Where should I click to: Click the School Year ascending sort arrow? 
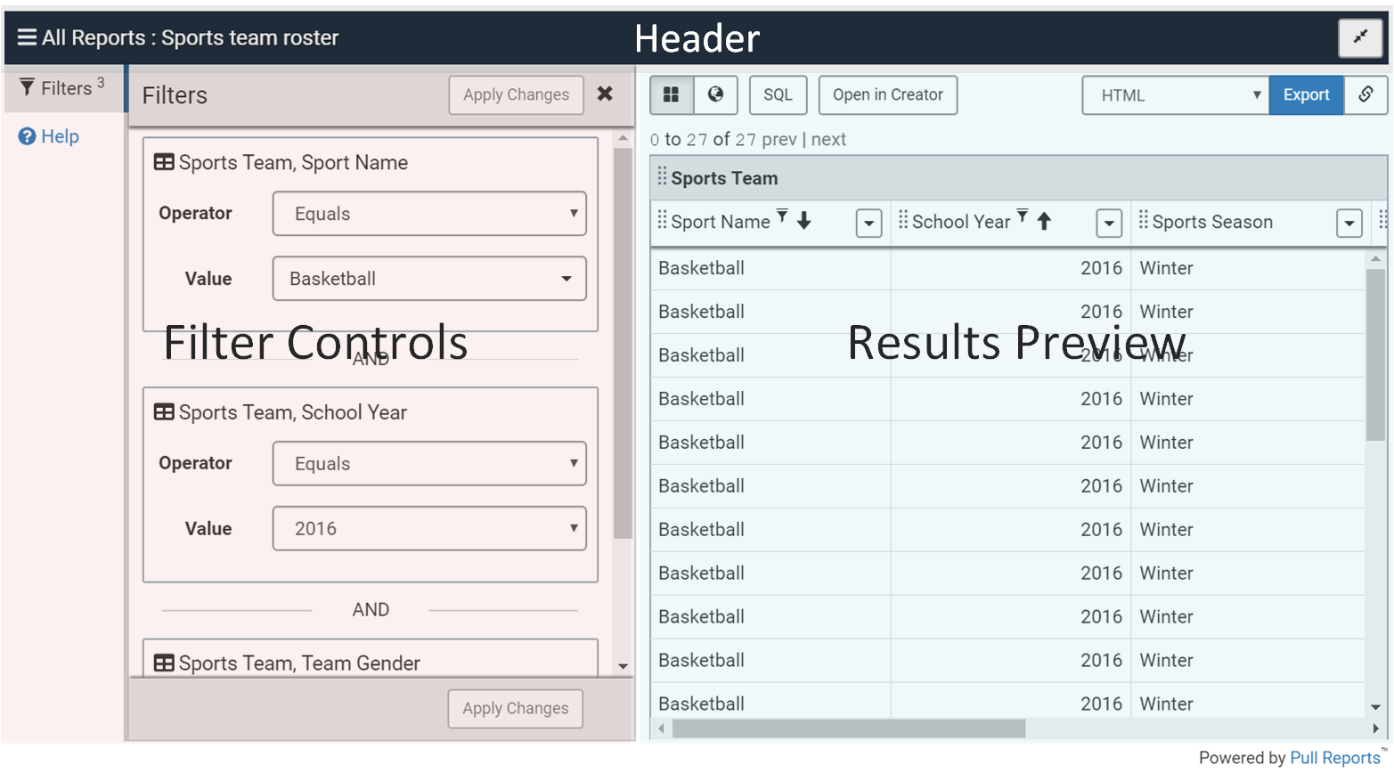pos(1044,221)
